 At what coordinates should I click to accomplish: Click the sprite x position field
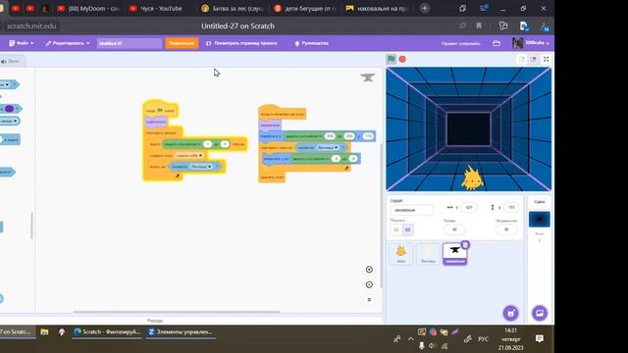[x=468, y=207]
